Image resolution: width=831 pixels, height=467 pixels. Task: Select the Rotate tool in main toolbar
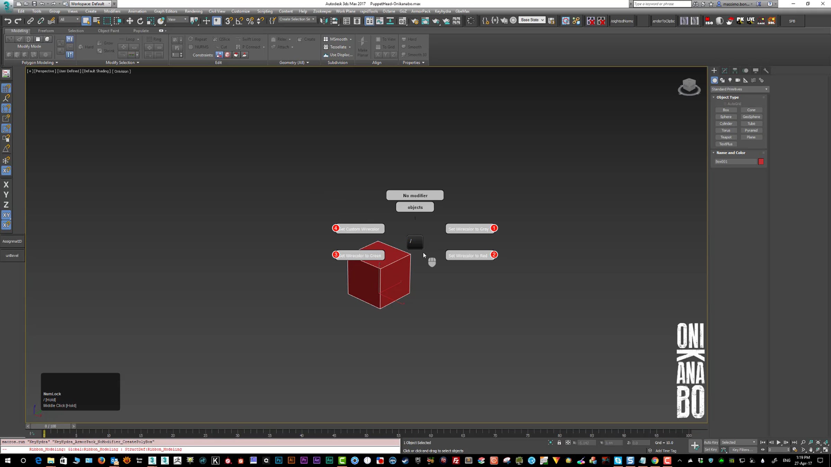point(140,21)
